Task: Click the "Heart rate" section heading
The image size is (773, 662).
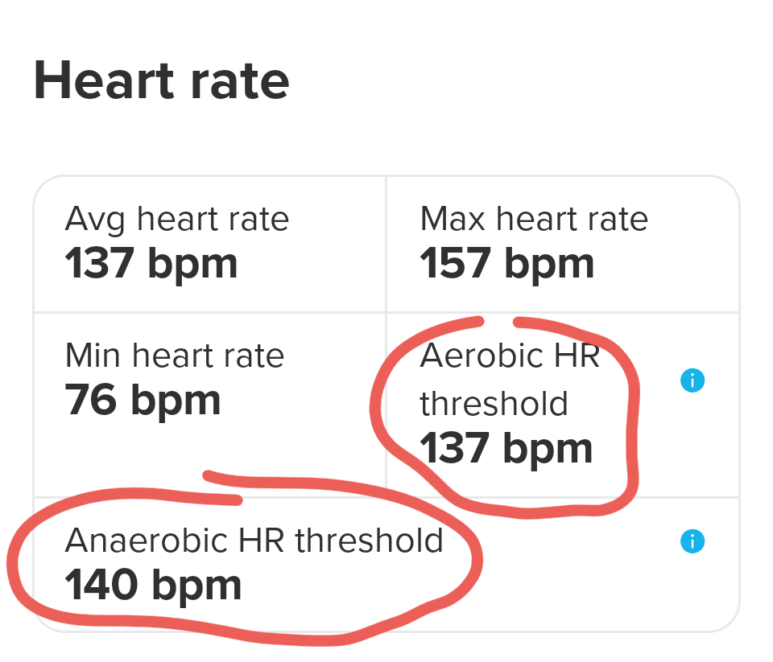Action: (x=161, y=80)
